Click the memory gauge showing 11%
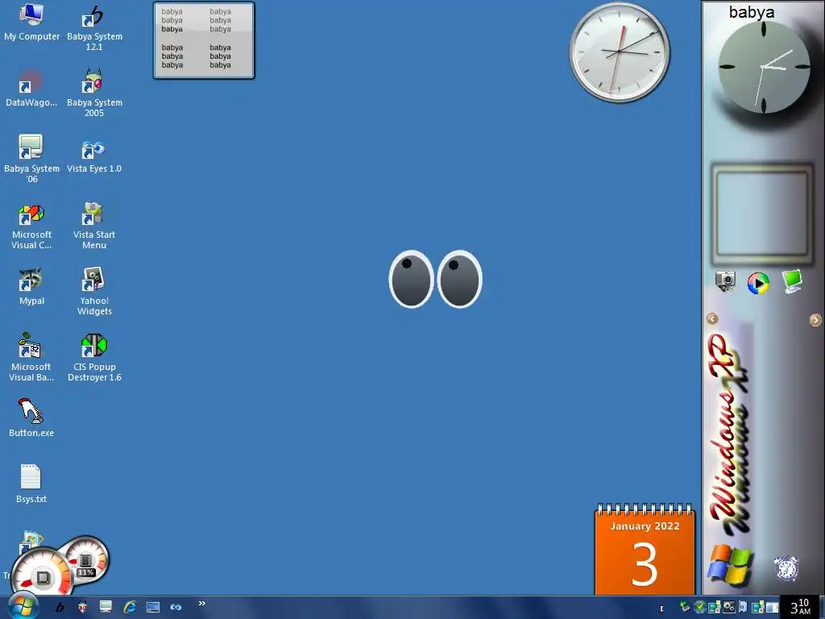Image resolution: width=825 pixels, height=619 pixels. pos(87,559)
